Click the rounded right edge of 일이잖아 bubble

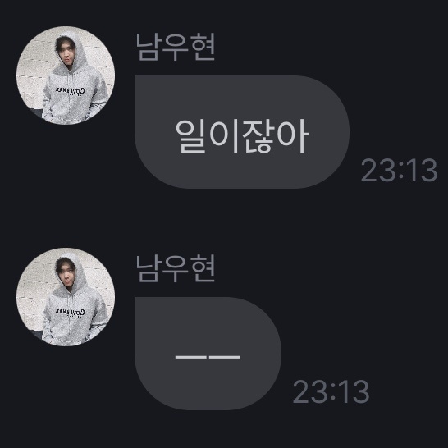[x=341, y=132]
